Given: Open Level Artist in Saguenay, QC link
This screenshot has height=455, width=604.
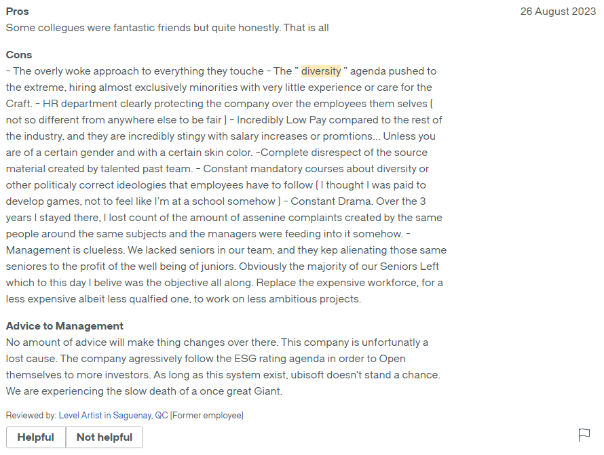Looking at the screenshot, I should point(113,415).
